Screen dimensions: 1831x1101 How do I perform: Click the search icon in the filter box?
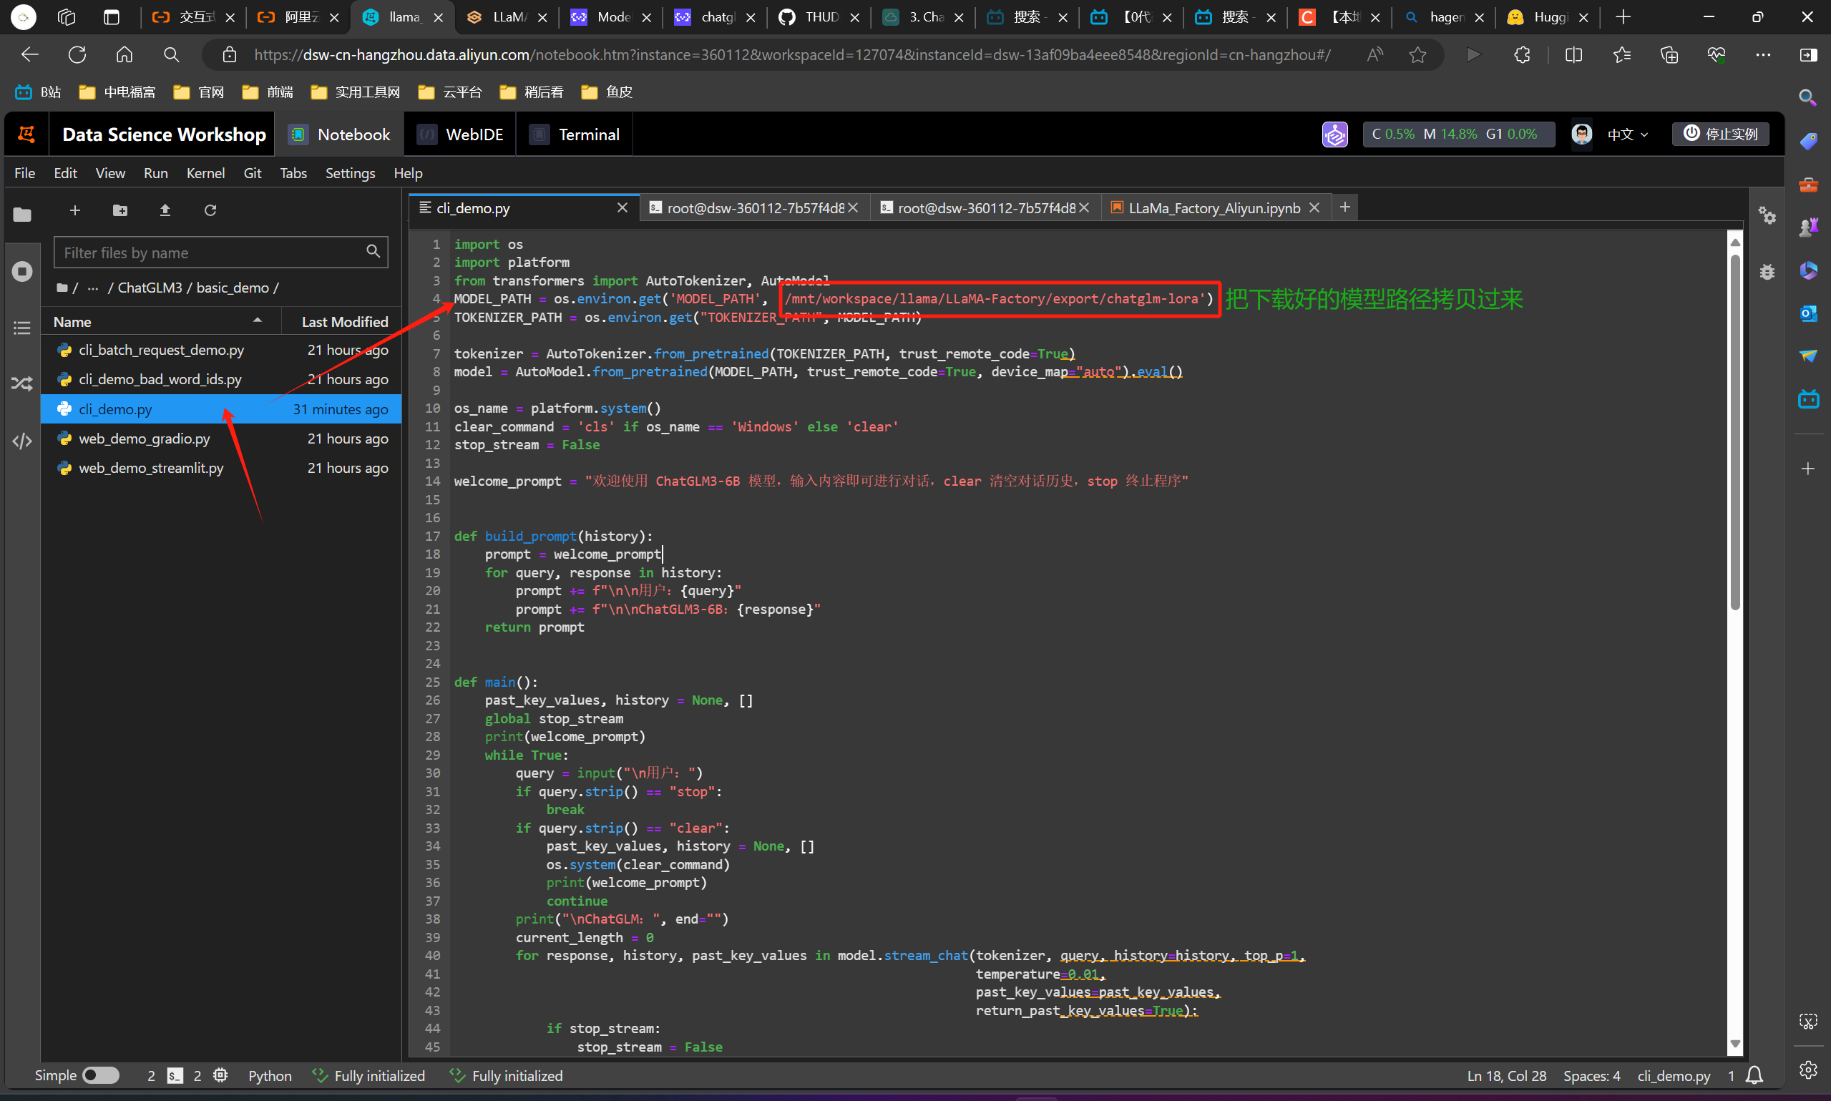coord(373,253)
